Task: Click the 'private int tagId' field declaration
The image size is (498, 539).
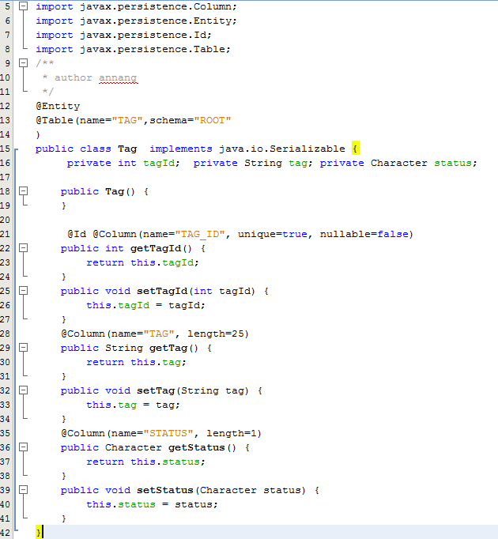Action: pyautogui.click(x=123, y=163)
